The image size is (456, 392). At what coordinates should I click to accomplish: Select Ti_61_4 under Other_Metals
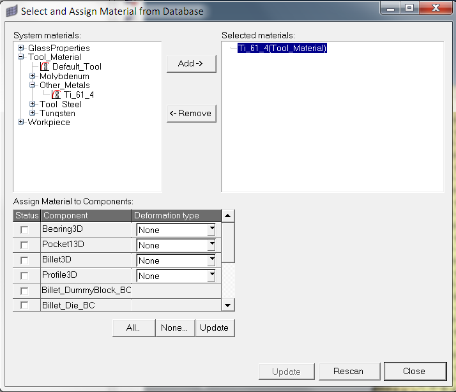79,94
